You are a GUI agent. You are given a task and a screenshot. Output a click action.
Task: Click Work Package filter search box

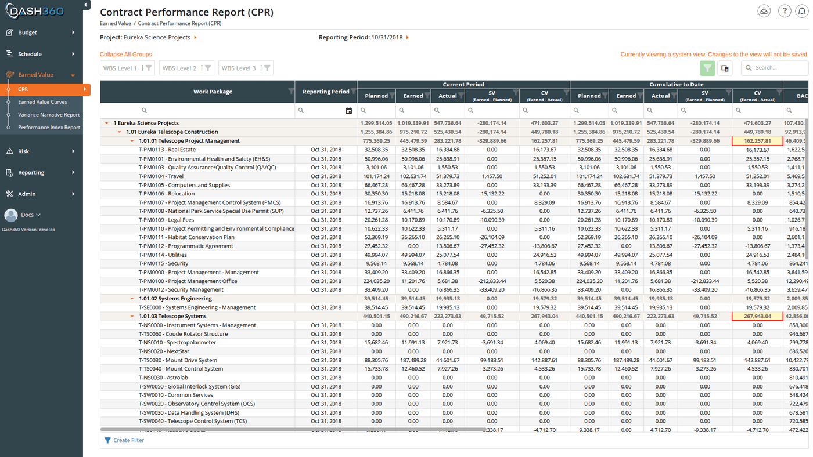click(197, 110)
